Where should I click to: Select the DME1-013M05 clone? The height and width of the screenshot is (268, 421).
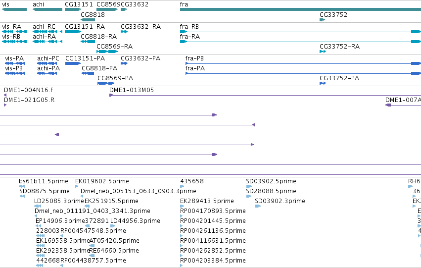(265, 95)
